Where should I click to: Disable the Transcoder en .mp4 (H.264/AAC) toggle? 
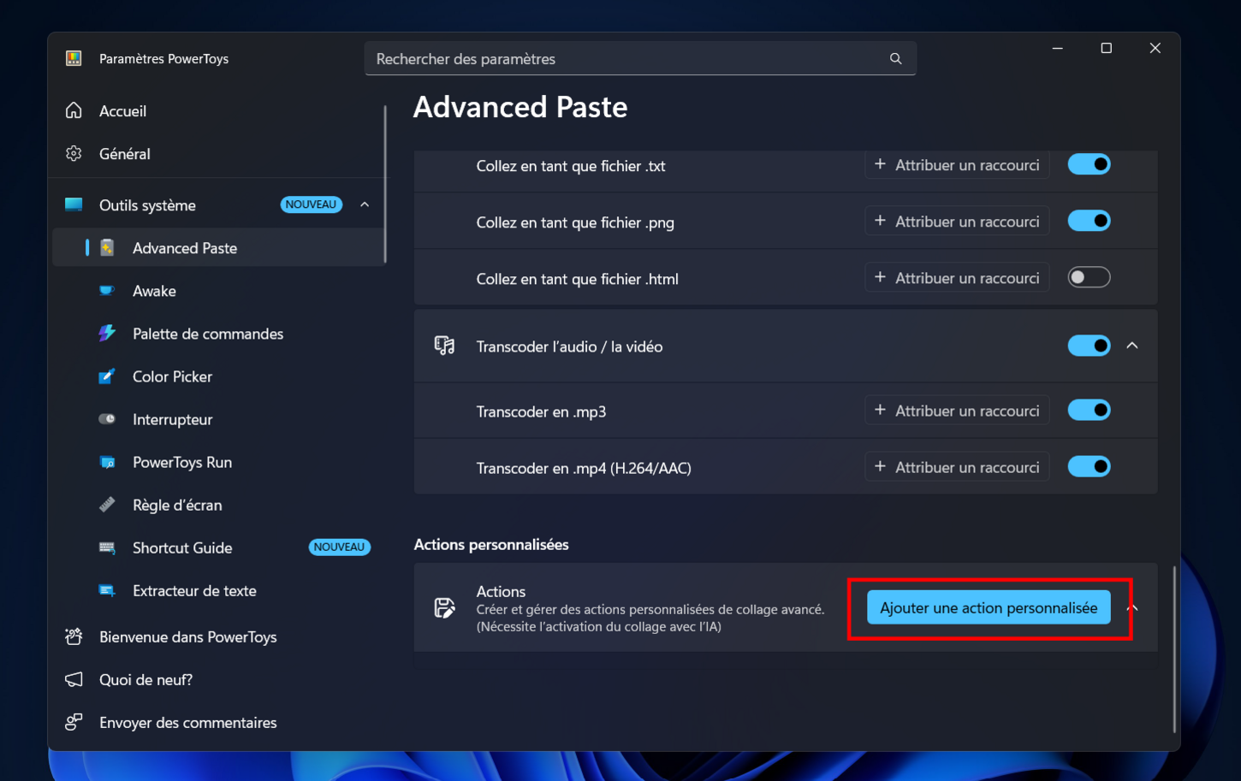(x=1089, y=467)
